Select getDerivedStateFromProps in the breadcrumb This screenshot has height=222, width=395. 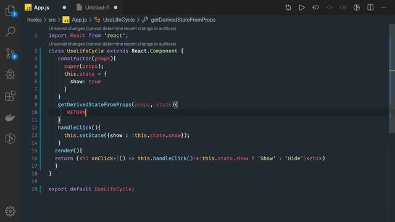point(183,20)
